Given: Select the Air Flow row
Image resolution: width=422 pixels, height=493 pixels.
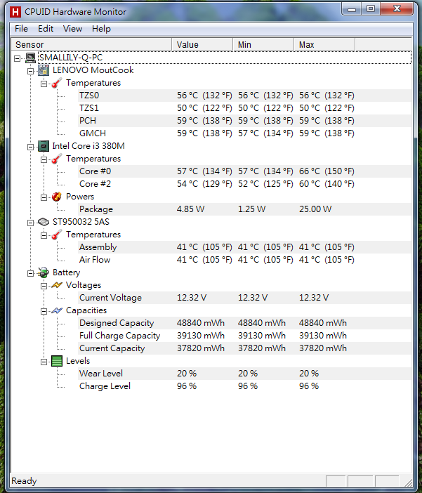Looking at the screenshot, I should (245, 260).
